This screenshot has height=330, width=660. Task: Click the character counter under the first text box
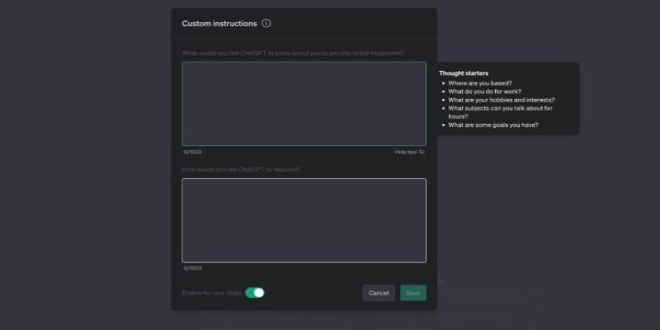pos(192,152)
